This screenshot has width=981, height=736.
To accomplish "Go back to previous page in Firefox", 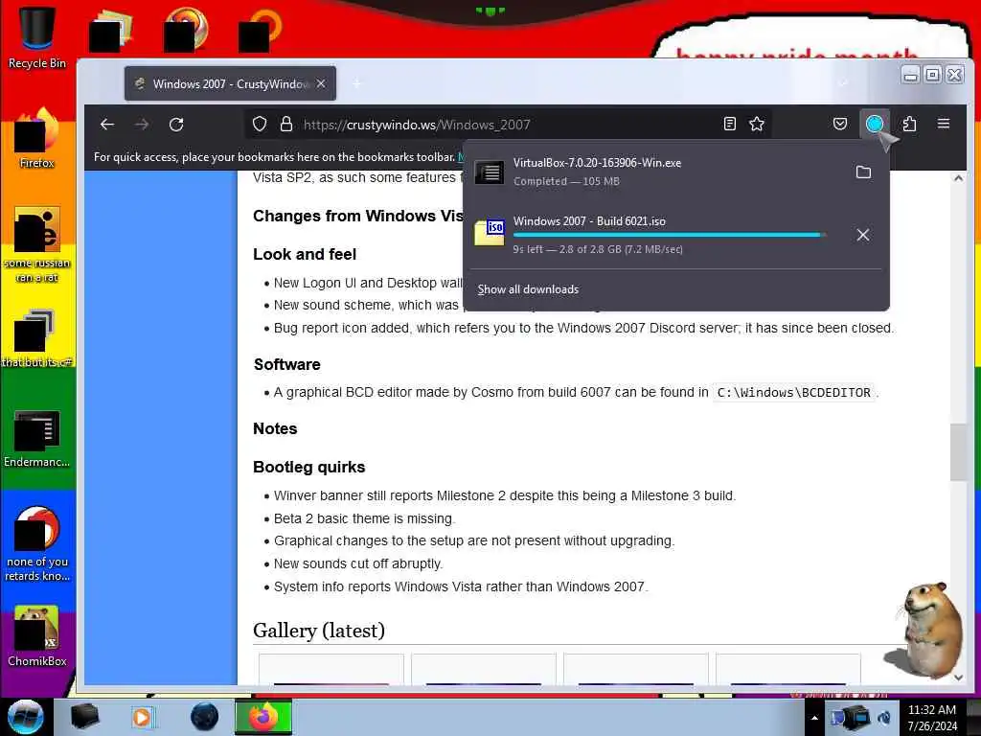I will pos(107,124).
